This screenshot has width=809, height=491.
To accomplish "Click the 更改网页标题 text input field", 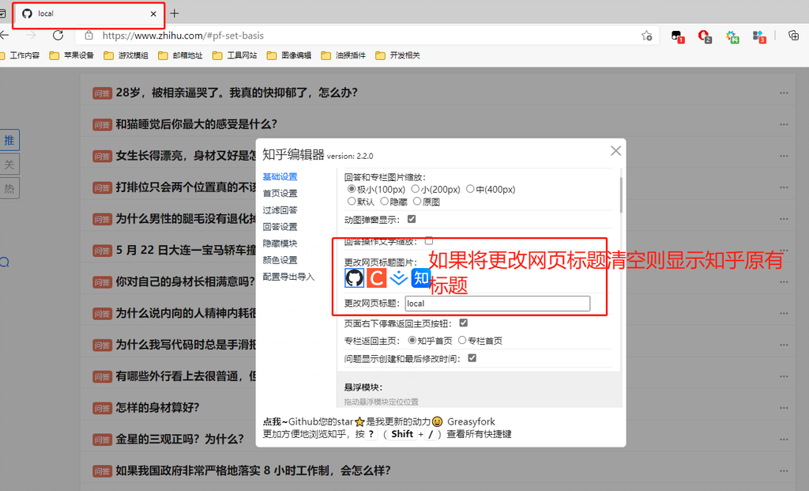I will pos(497,304).
